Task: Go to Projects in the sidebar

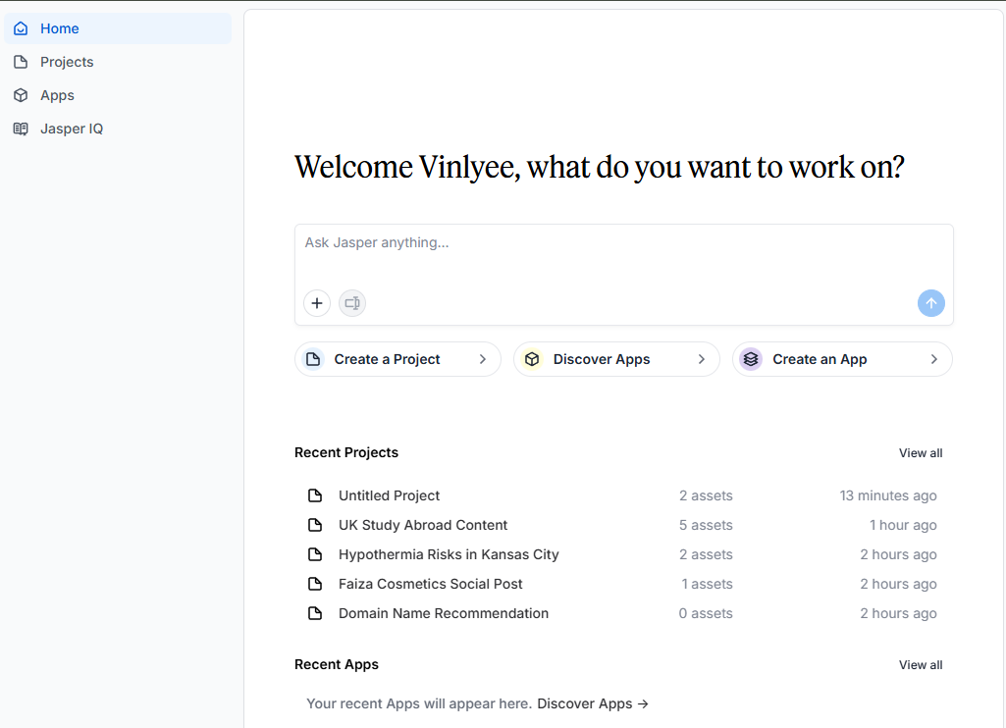Action: coord(67,62)
